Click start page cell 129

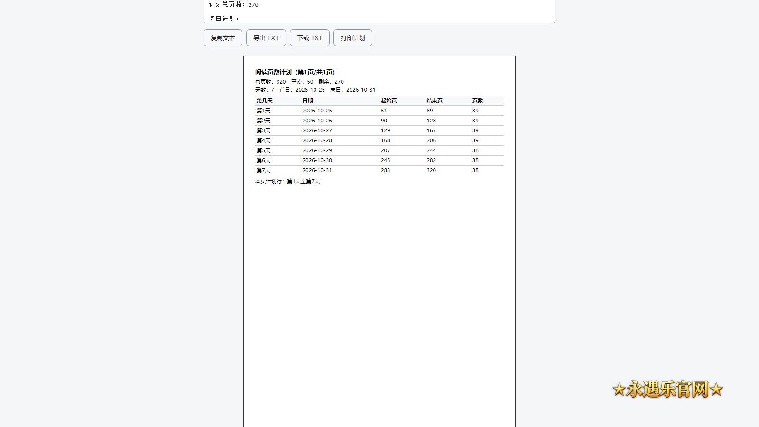click(386, 130)
